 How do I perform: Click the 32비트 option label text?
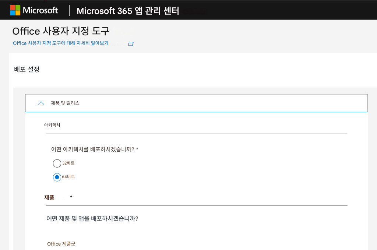68,163
